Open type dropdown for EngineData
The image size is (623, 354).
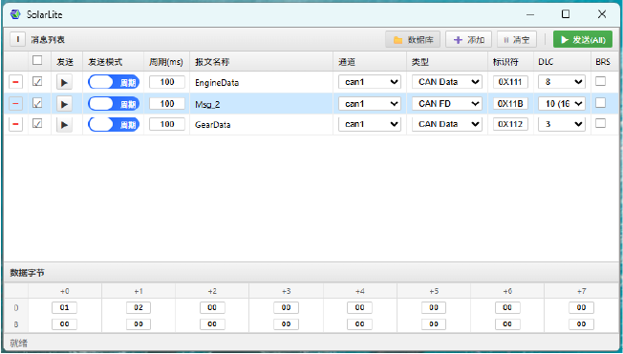point(447,82)
